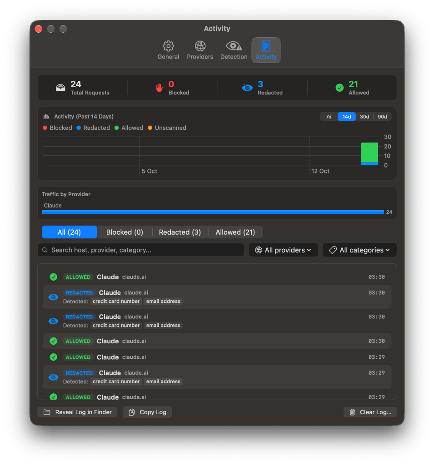Click the 12 Oct axis label
The image size is (434, 465).
tap(320, 171)
